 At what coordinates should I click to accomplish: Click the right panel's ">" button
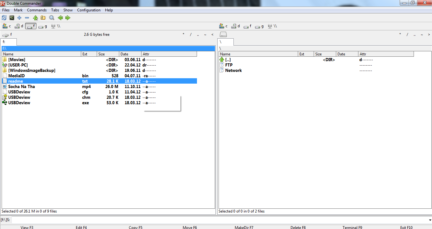click(429, 35)
